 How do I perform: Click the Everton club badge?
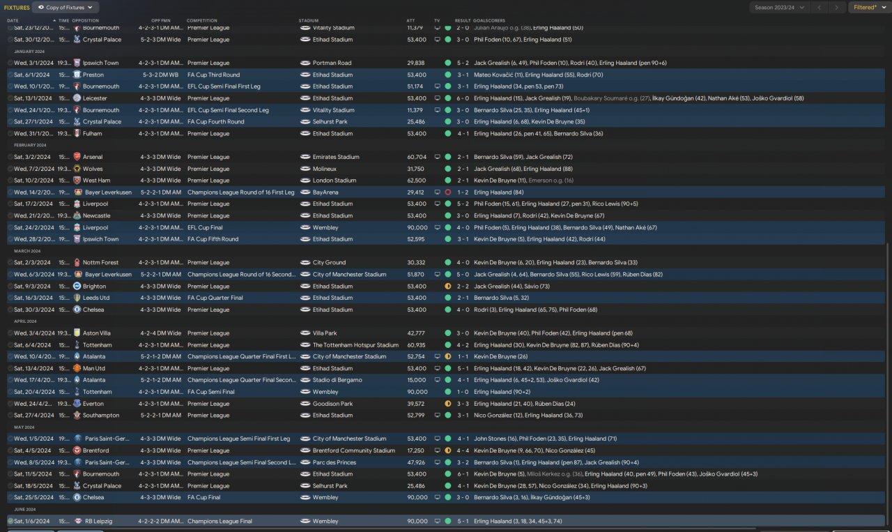click(x=77, y=404)
